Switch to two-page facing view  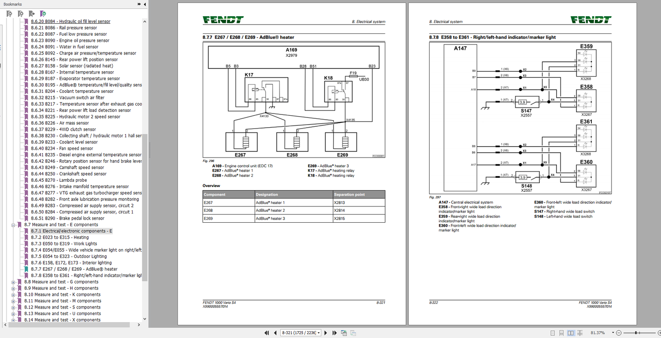tap(571, 333)
